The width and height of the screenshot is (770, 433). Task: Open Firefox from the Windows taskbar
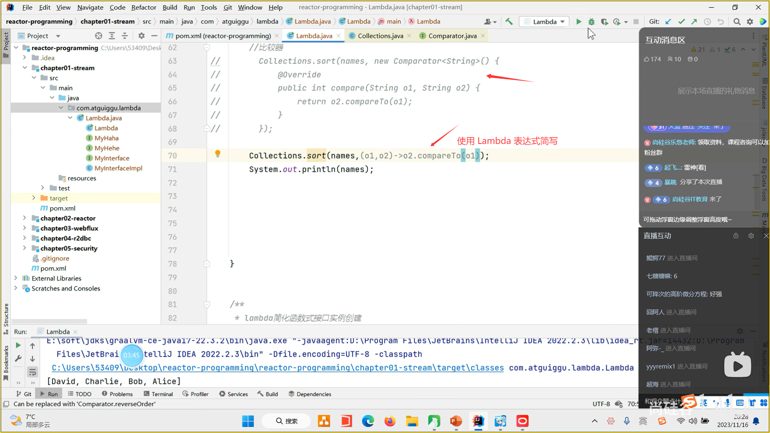coord(389,421)
